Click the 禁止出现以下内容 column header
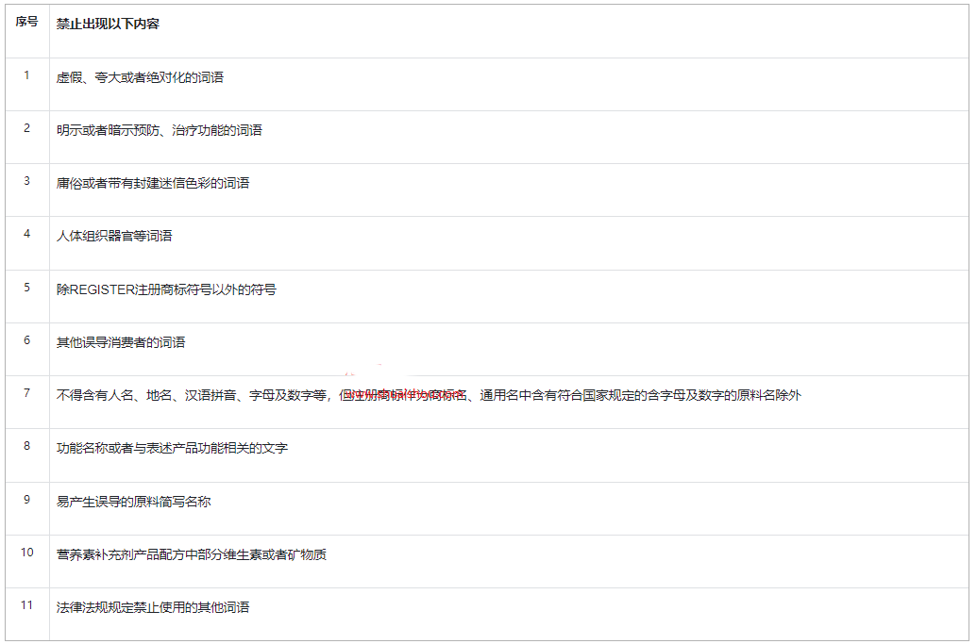The width and height of the screenshot is (977, 644). point(108,24)
